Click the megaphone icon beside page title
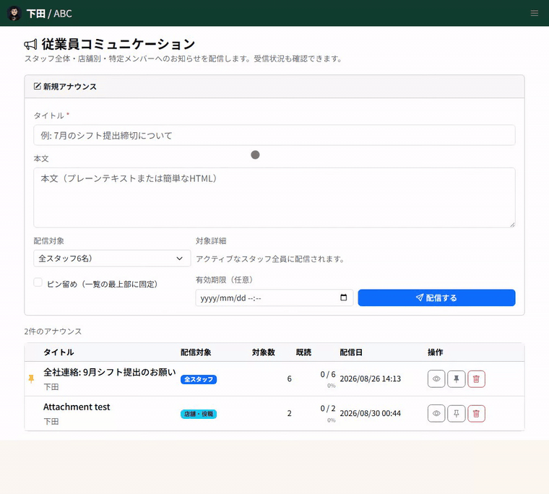This screenshot has height=494, width=549. tap(30, 45)
